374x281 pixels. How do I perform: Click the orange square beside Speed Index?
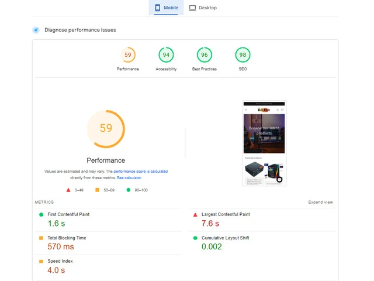(x=41, y=262)
